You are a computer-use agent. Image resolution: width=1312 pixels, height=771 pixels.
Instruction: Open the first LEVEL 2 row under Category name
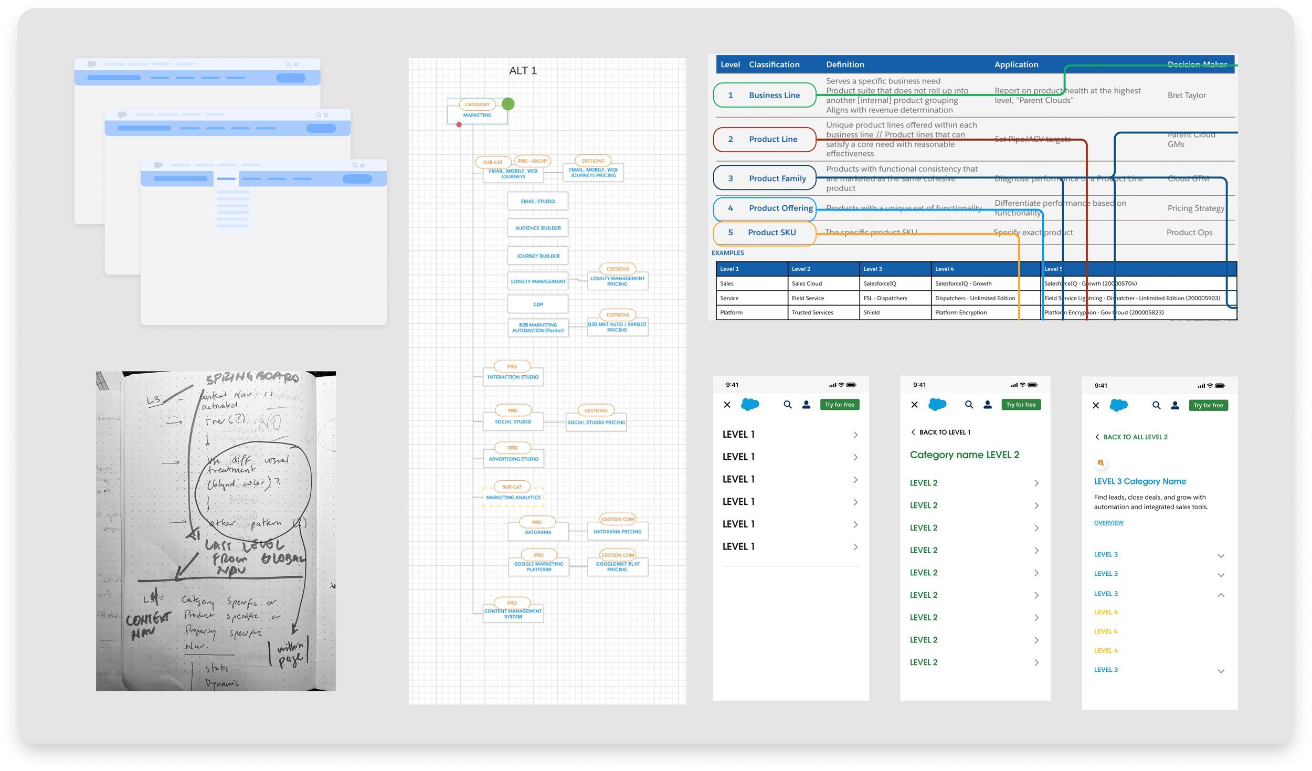click(975, 483)
